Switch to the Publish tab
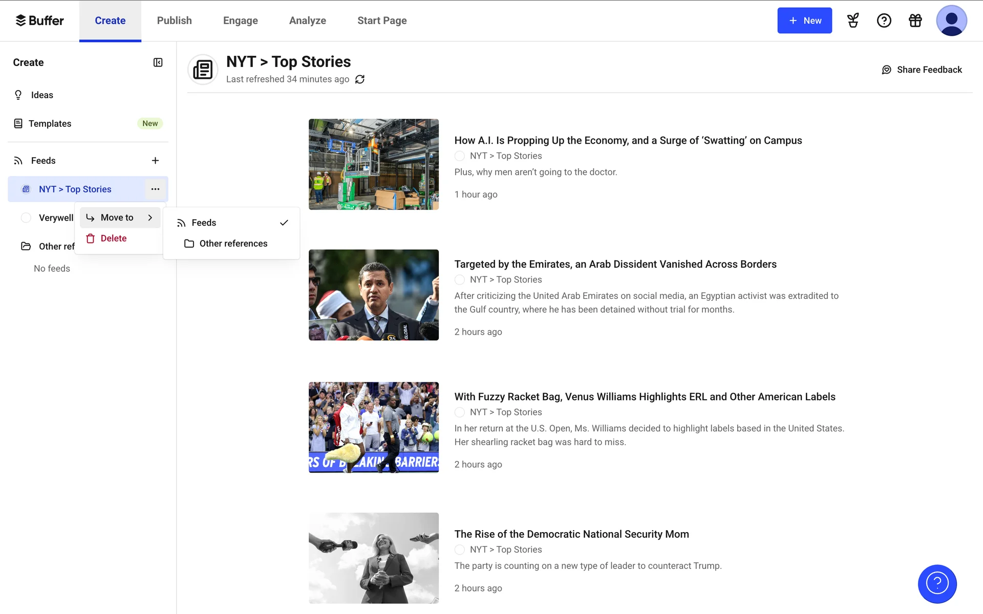Viewport: 983px width, 614px height. tap(174, 20)
